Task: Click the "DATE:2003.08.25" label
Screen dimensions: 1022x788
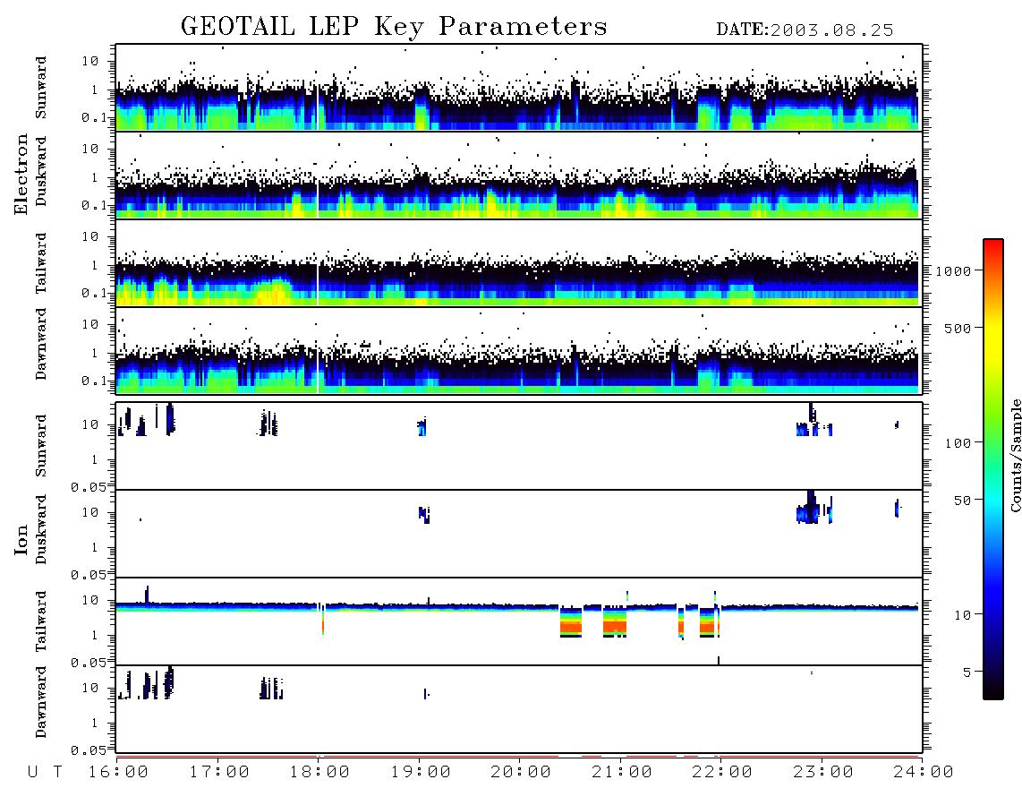Action: [805, 30]
